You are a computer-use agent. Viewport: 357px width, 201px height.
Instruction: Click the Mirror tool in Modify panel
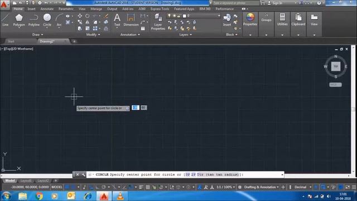coord(88,22)
